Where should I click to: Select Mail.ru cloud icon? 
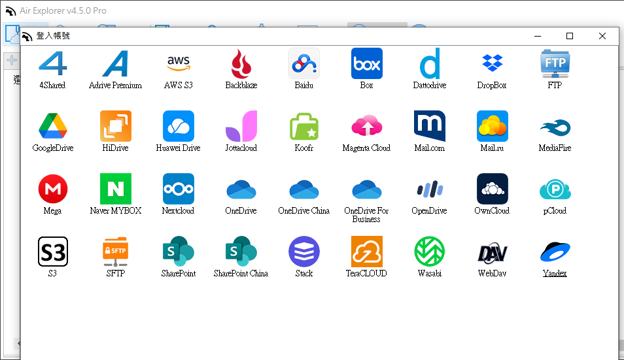493,126
